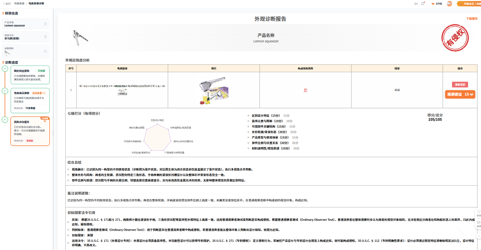Click the orange fox points icon
This screenshot has width=481, height=250.
433,4
